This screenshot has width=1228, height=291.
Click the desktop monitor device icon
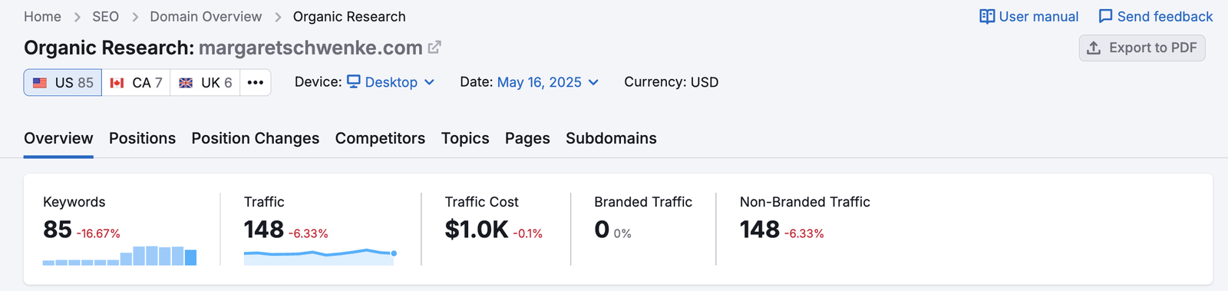coord(354,81)
